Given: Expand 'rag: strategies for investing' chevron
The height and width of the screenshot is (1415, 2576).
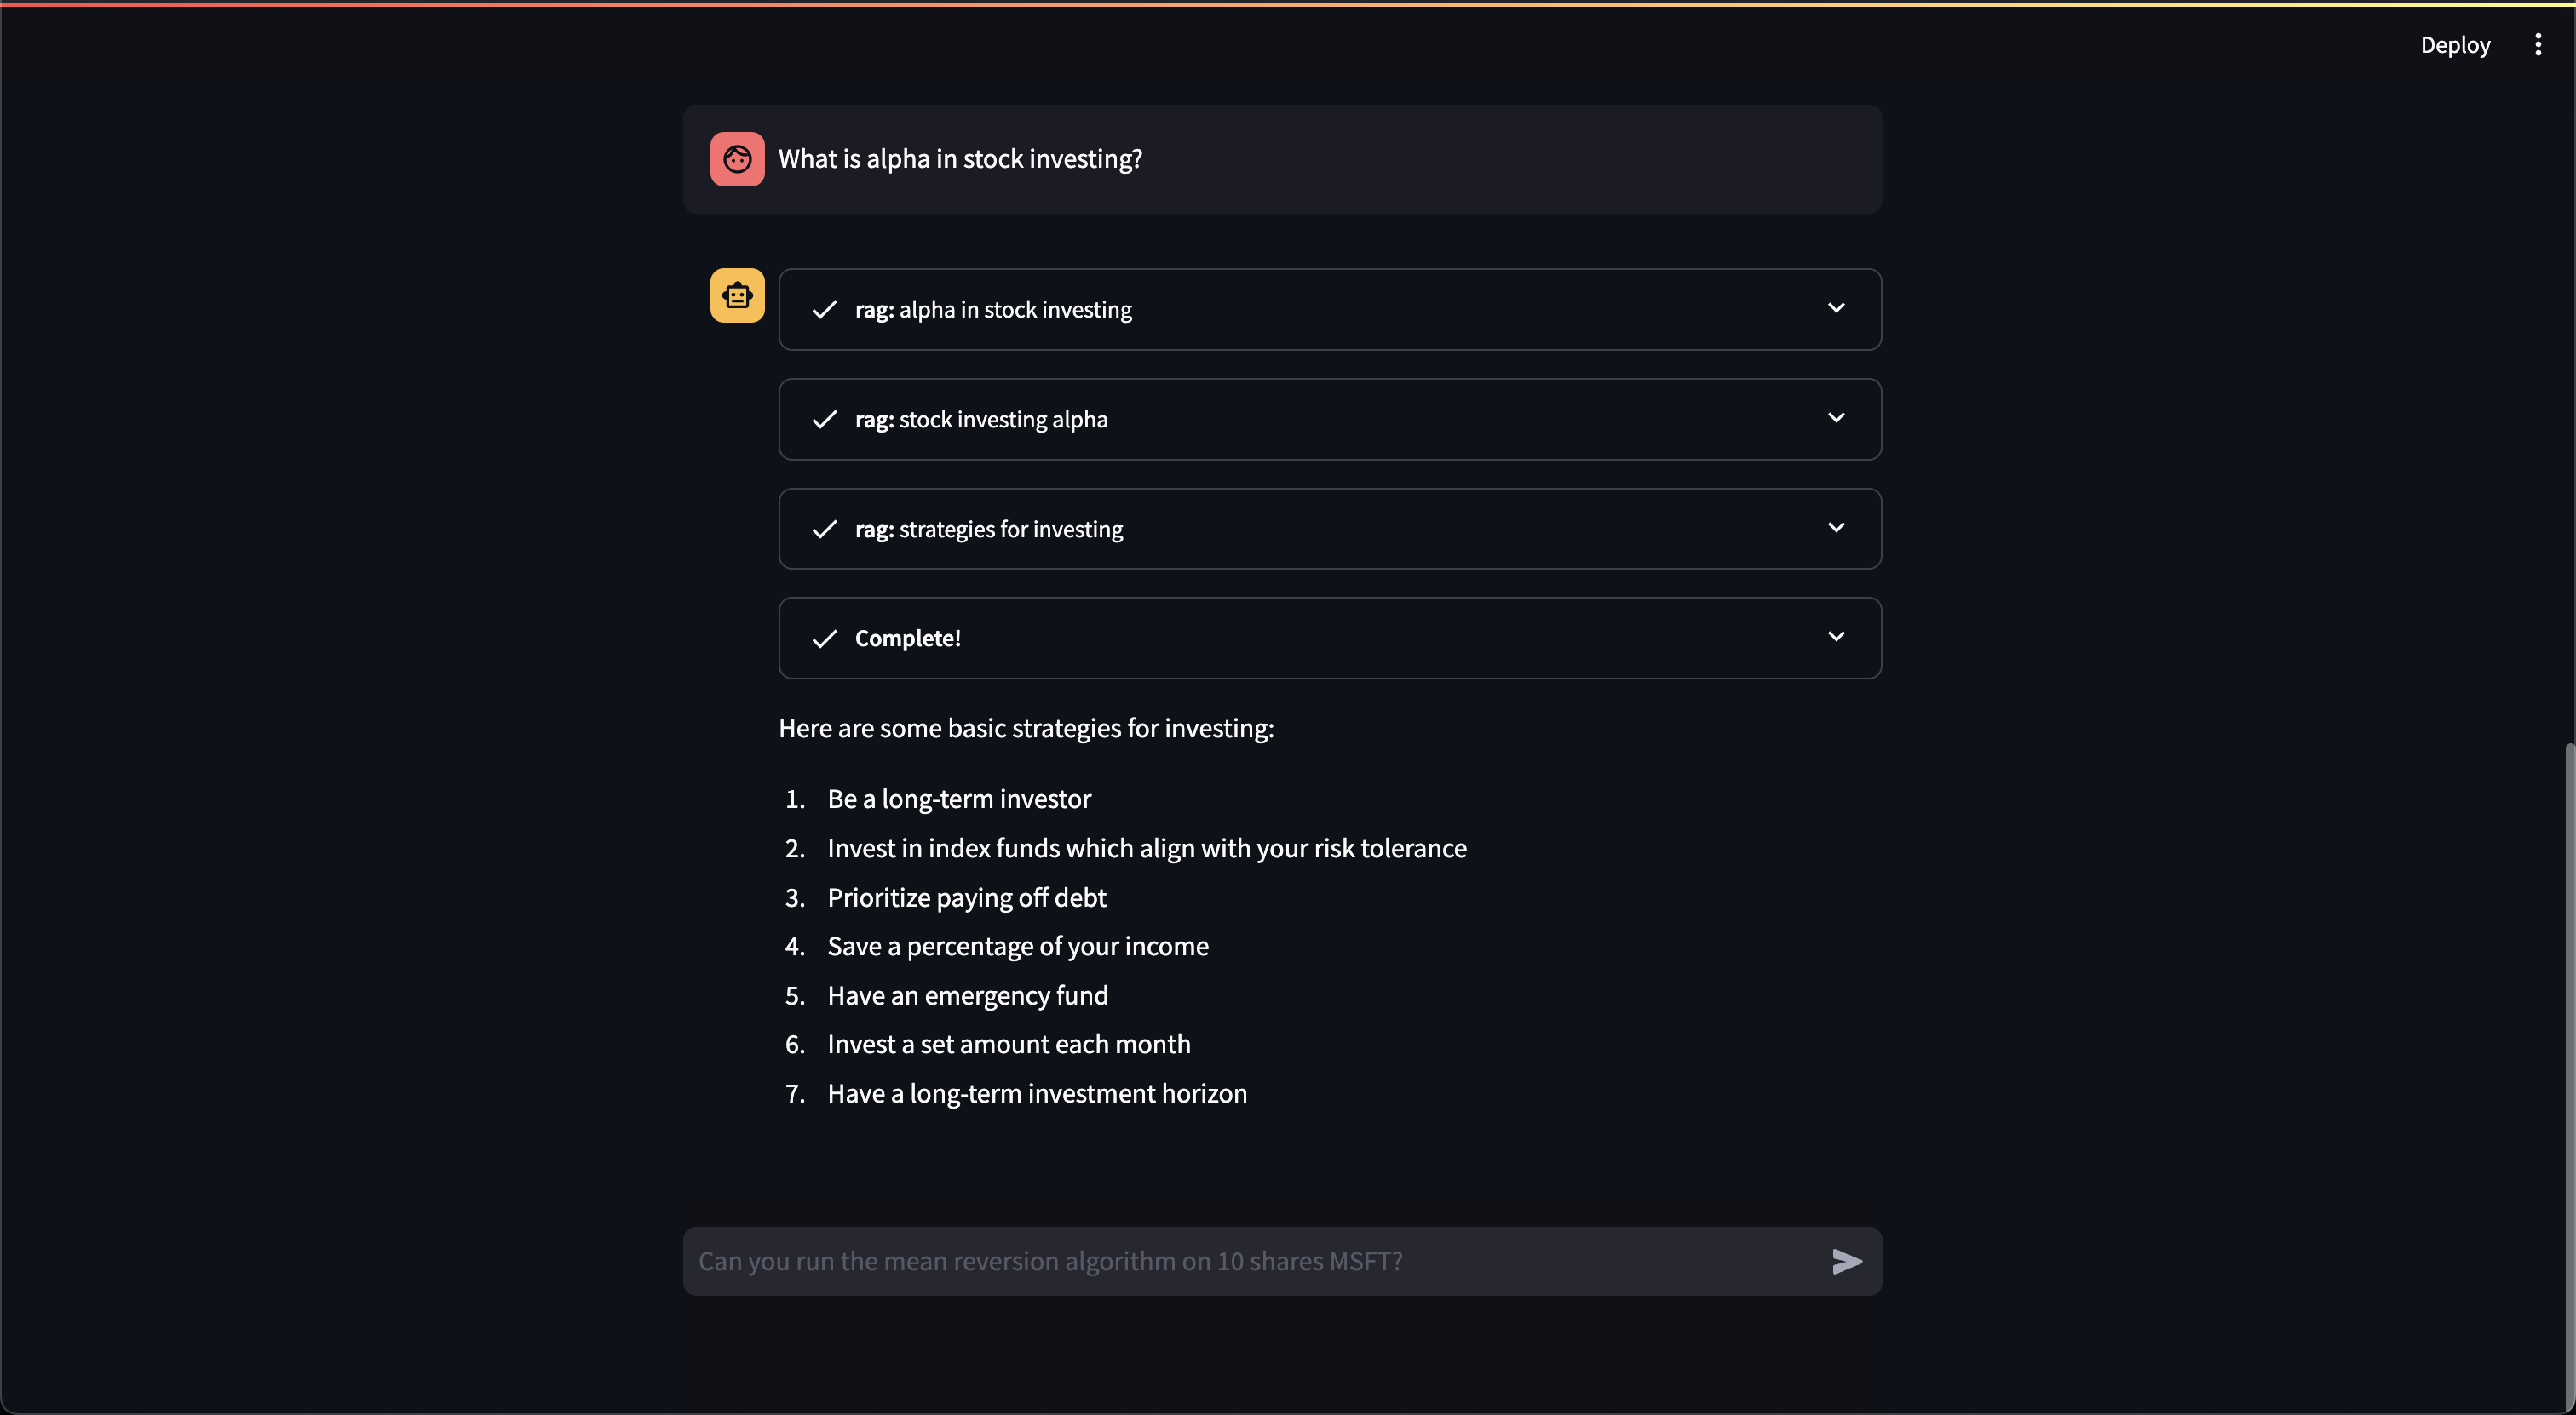Looking at the screenshot, I should (x=1836, y=528).
